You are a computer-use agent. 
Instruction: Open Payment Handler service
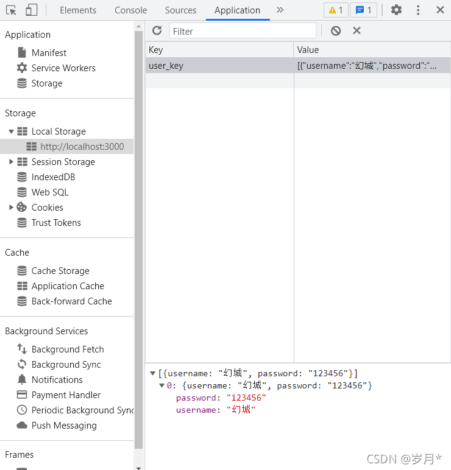[x=66, y=395]
